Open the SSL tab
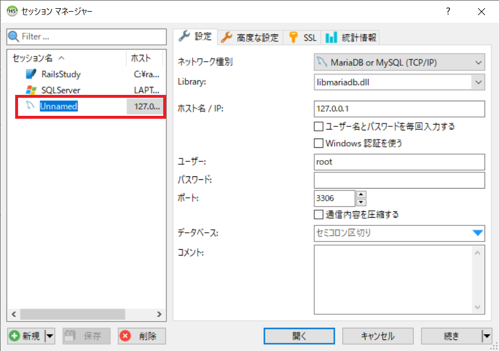 (302, 38)
